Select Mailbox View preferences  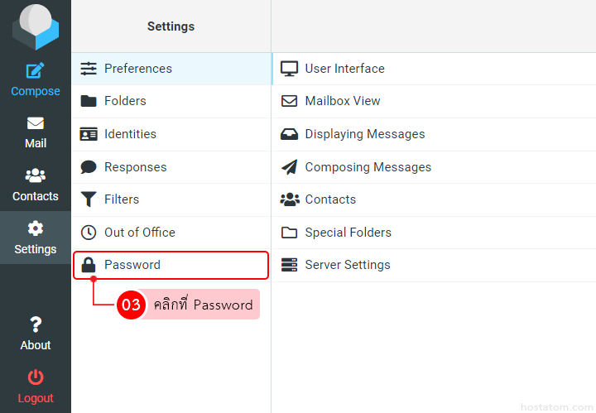pos(343,101)
